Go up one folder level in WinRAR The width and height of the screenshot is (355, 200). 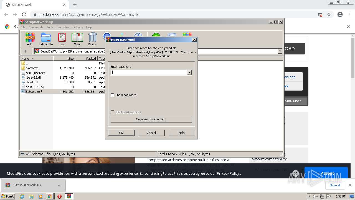point(26,51)
